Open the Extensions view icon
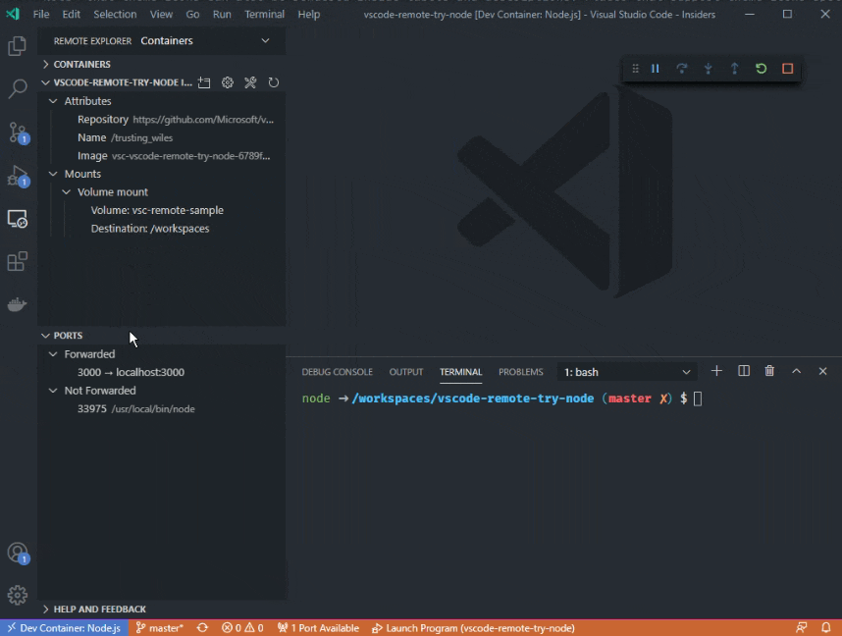Screen dimensions: 842x636 18,262
